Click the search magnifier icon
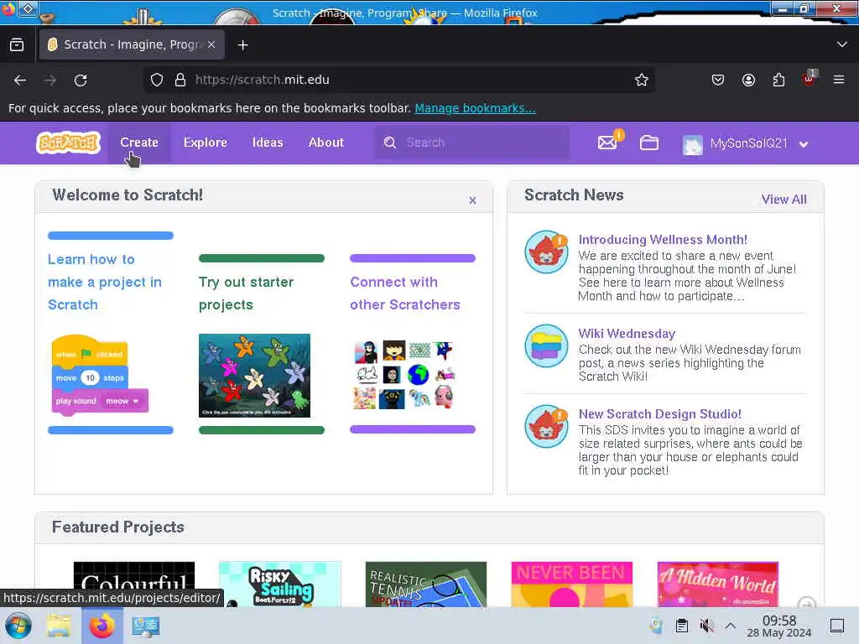The height and width of the screenshot is (644, 859). tap(389, 143)
